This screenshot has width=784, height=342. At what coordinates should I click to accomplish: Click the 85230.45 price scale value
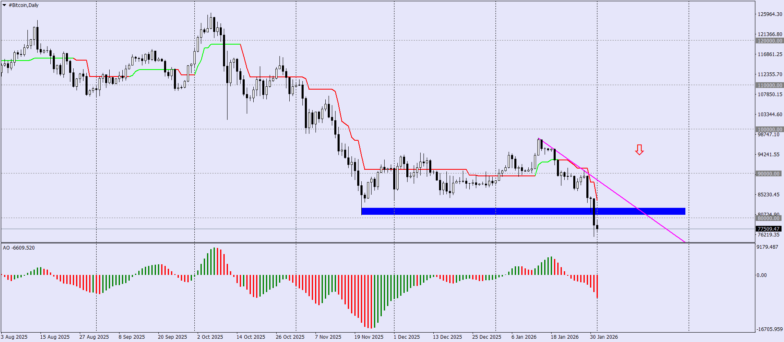point(768,194)
